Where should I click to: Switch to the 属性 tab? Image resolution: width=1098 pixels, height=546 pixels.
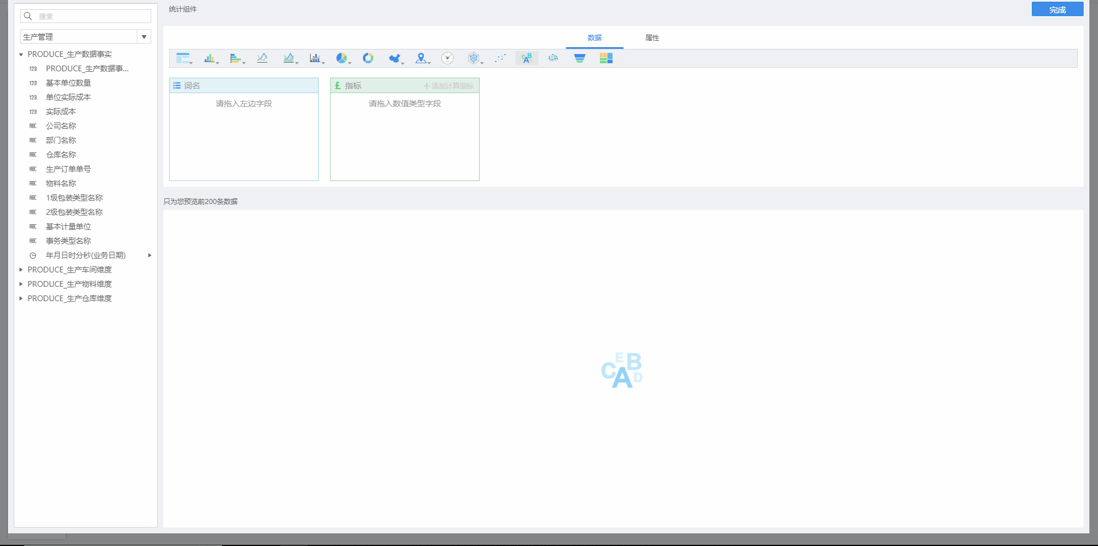click(x=652, y=38)
